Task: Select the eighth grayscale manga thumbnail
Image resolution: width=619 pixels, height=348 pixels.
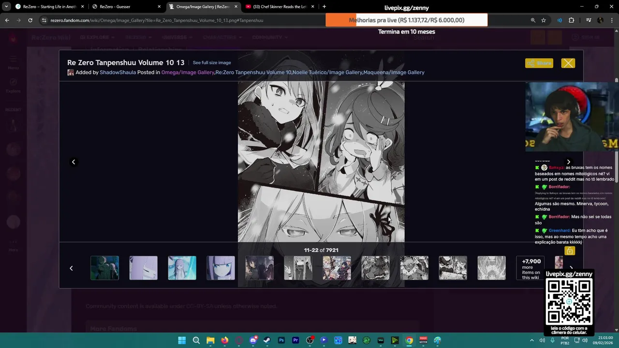Action: 375,268
